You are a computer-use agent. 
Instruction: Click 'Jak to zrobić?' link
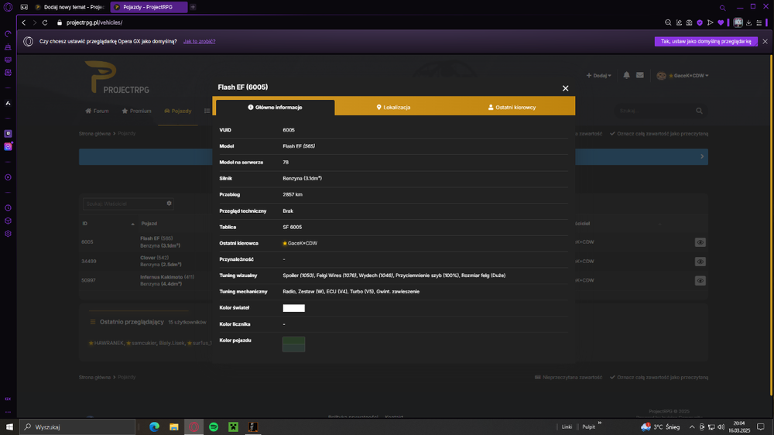coord(199,42)
